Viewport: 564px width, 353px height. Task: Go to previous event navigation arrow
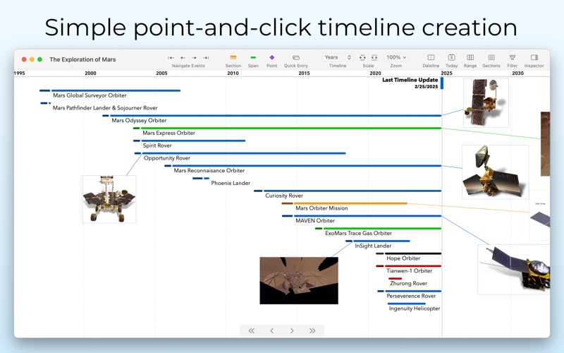(x=183, y=58)
